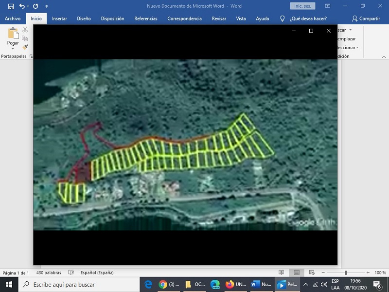This screenshot has width=389, height=292.
Task: Open the Undo history dropdown arrow
Action: click(x=28, y=6)
